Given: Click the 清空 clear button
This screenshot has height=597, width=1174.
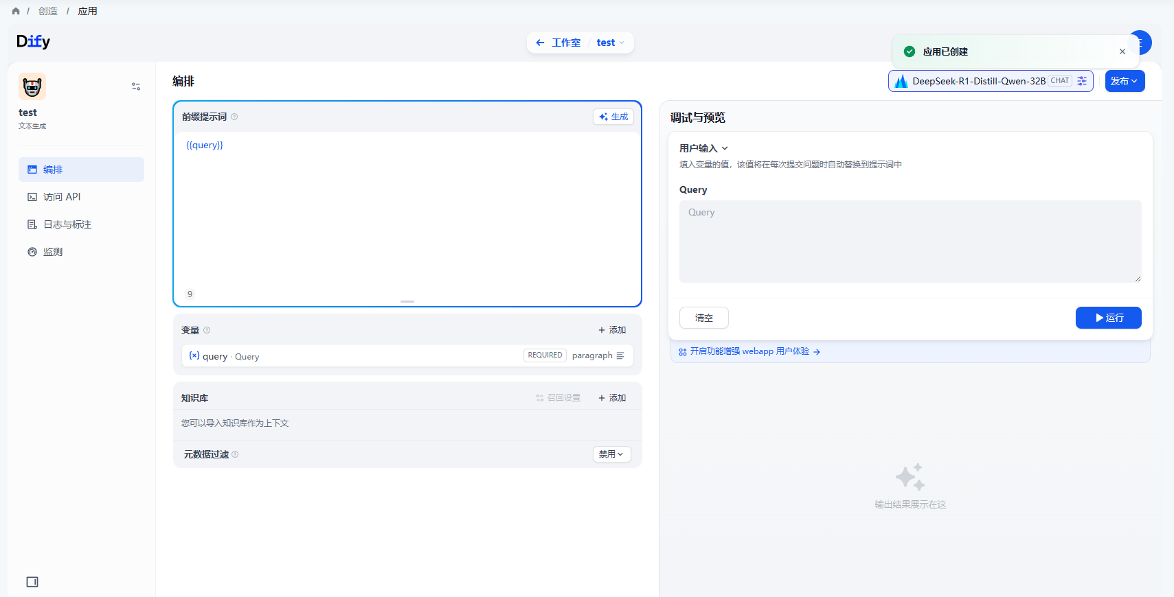Looking at the screenshot, I should [703, 318].
